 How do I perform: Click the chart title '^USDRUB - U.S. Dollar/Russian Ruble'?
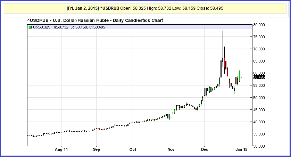pyautogui.click(x=68, y=20)
